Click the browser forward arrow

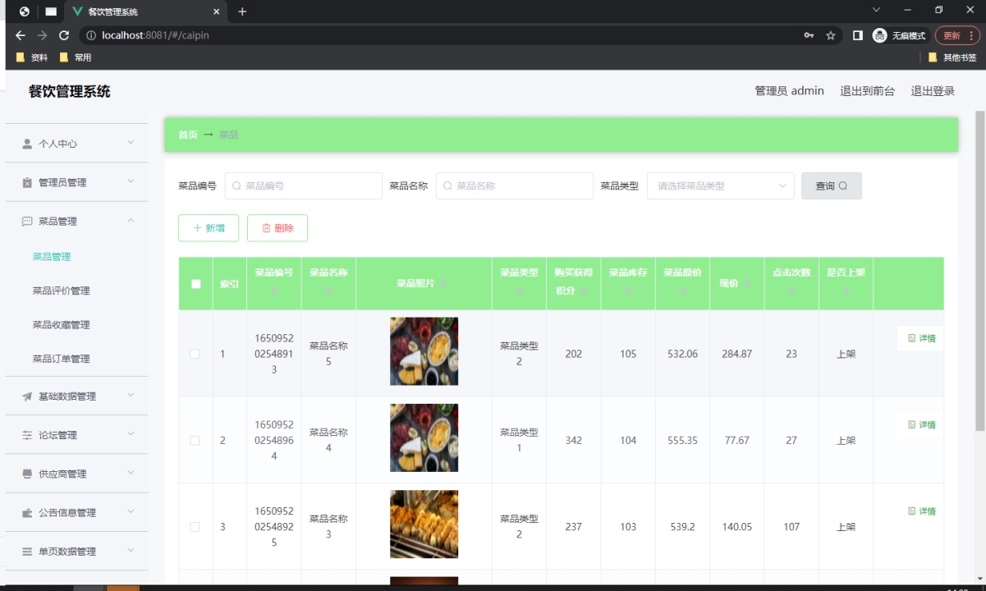click(x=42, y=35)
